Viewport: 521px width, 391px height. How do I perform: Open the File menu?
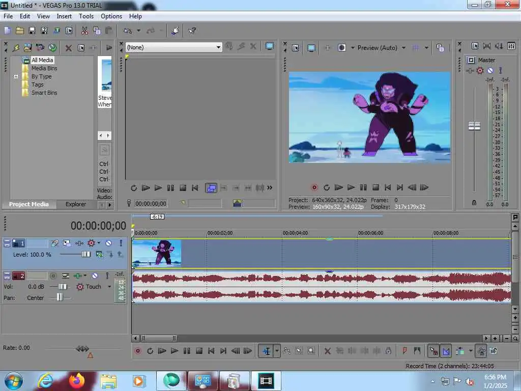(x=8, y=16)
